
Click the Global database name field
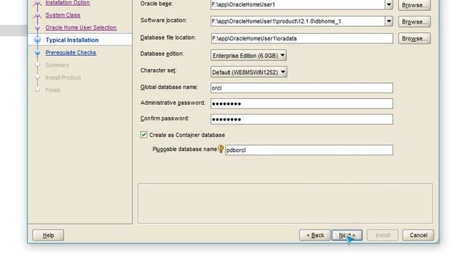pos(302,88)
